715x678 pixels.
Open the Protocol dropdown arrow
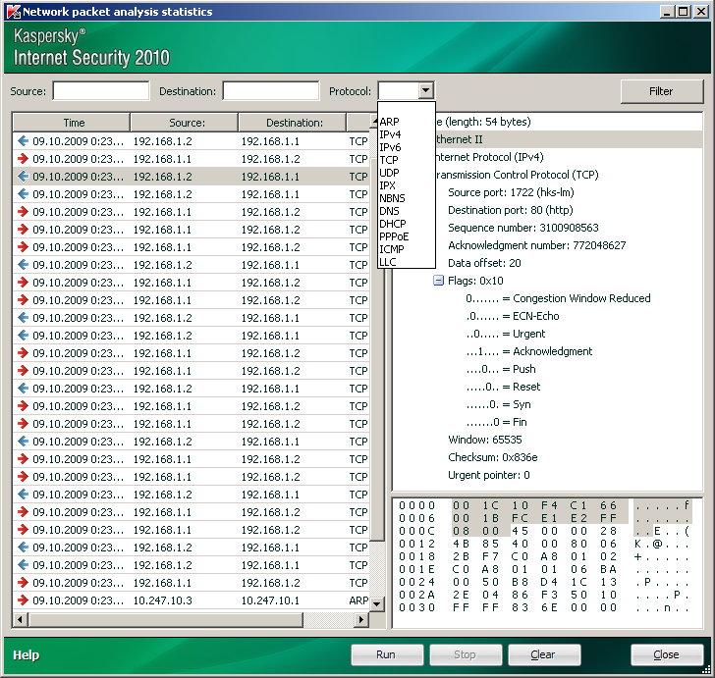[426, 90]
